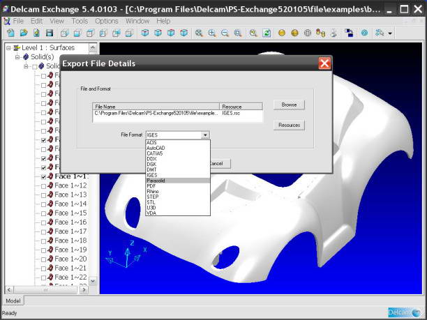This screenshot has width=427, height=320.
Task: Click the Zoom to Box magnifier icon
Action: [238, 33]
